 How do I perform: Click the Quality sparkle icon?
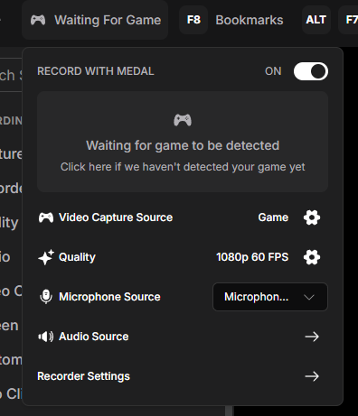coord(46,257)
